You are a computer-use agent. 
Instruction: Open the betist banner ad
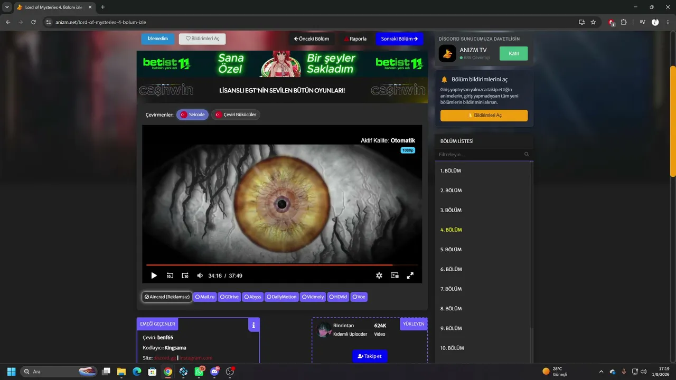pos(282,64)
